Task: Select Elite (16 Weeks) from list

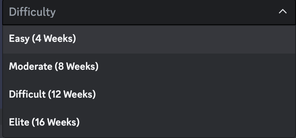Action: click(149, 122)
